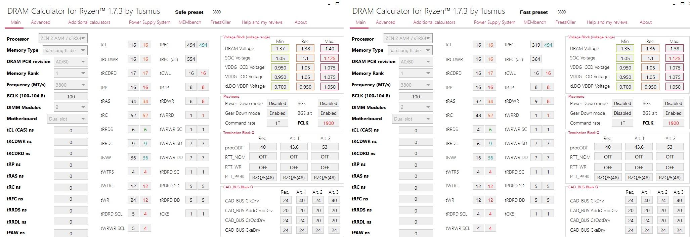Viewport: 690px width, 237px height.
Task: Expand Frequency (MT/s) dropdown in Fast preset window
Action: point(416,85)
